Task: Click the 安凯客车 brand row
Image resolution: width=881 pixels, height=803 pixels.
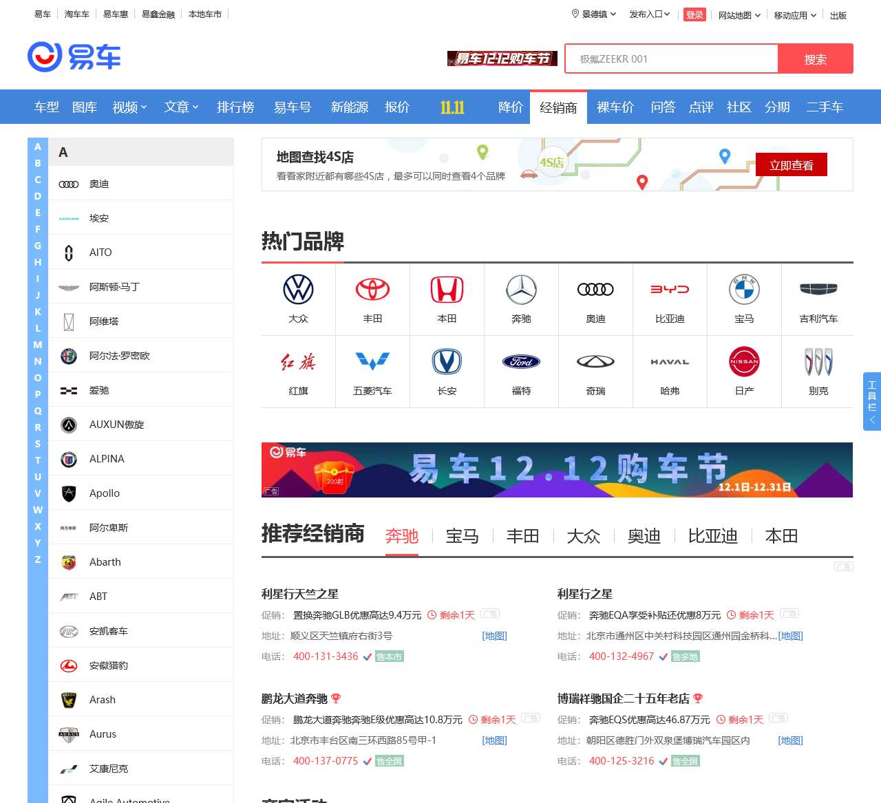Action: pyautogui.click(x=140, y=630)
